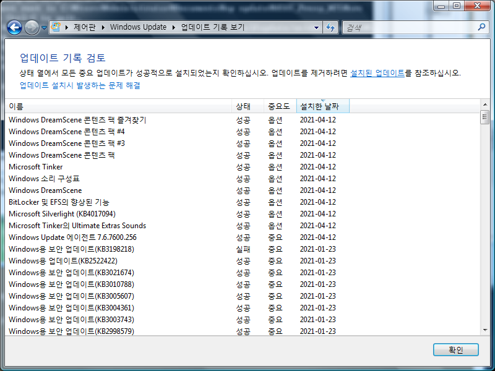Expand the arrow after 제어판 breadcrumb
The image size is (495, 371).
tap(103, 27)
